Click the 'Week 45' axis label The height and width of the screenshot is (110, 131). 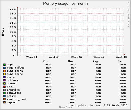coord(54,57)
